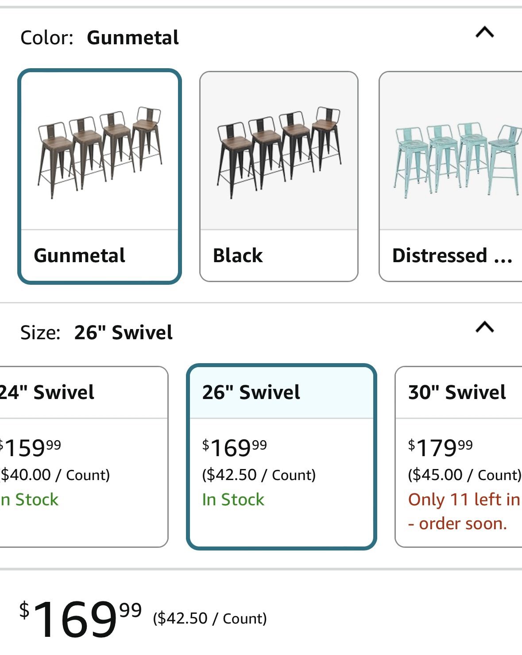The width and height of the screenshot is (522, 655).
Task: Collapse the Color section chevron
Action: click(x=484, y=33)
